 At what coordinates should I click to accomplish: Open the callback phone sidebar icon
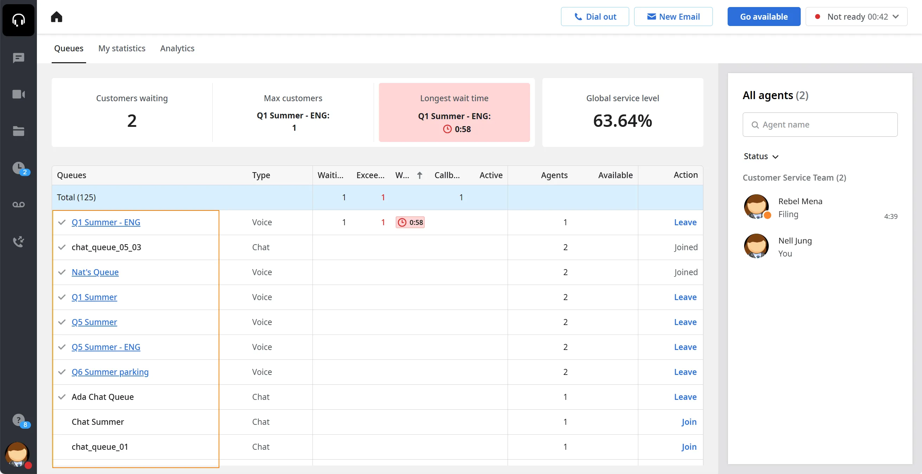click(18, 241)
